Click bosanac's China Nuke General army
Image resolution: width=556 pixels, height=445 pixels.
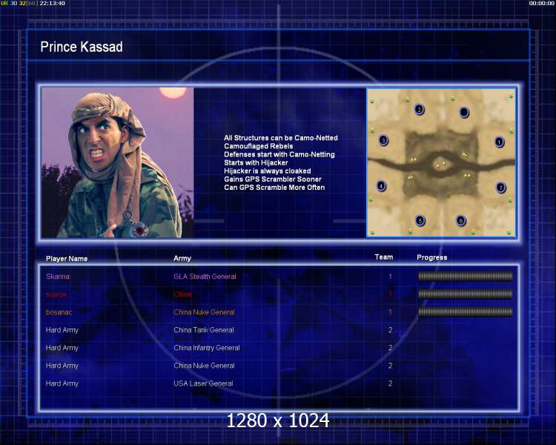coord(204,312)
